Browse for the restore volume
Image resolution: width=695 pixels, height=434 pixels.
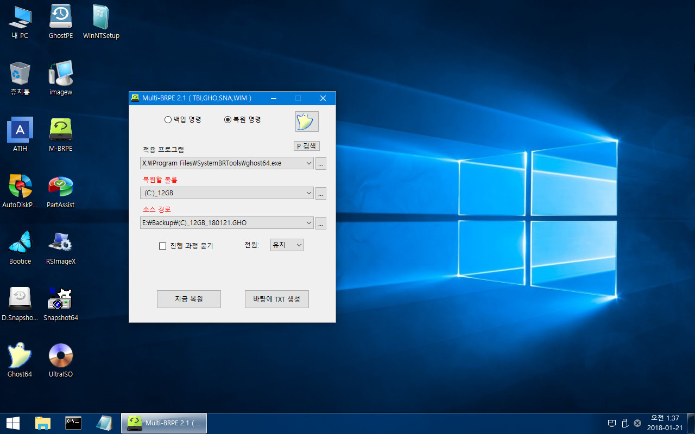321,193
